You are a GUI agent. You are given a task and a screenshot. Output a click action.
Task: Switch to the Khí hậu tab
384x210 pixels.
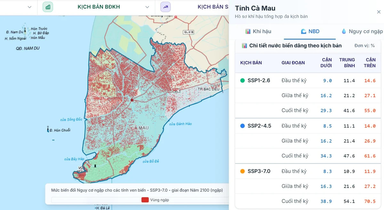click(x=258, y=31)
